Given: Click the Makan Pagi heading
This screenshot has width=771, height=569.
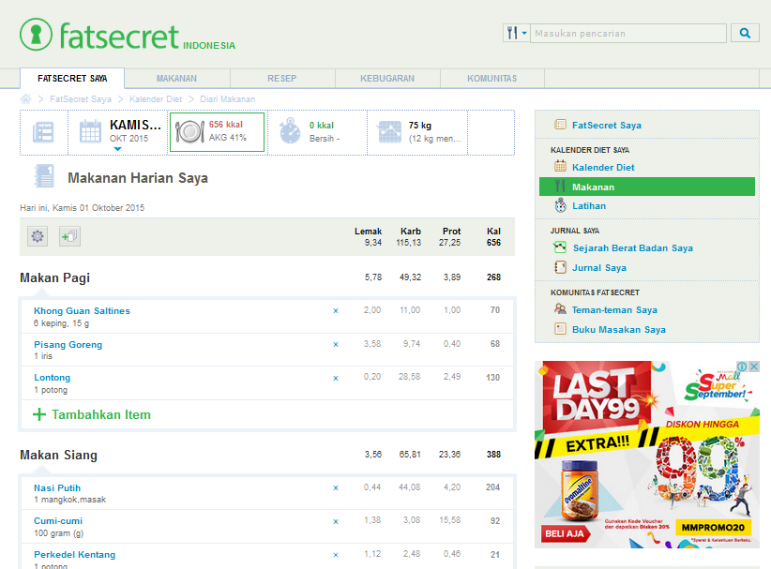Looking at the screenshot, I should [54, 277].
